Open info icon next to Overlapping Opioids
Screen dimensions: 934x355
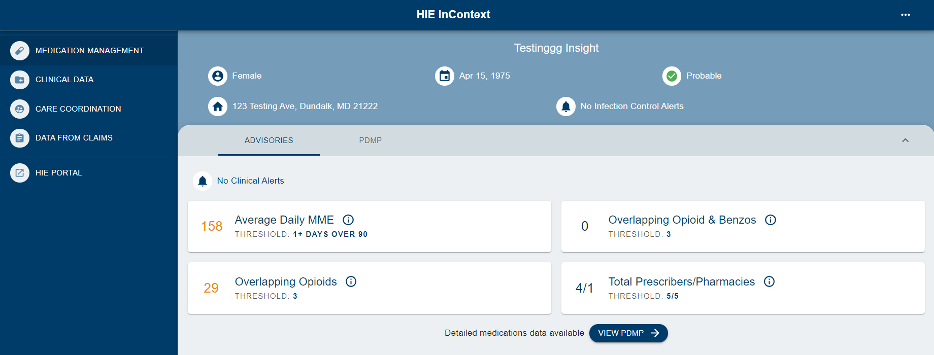coord(351,282)
